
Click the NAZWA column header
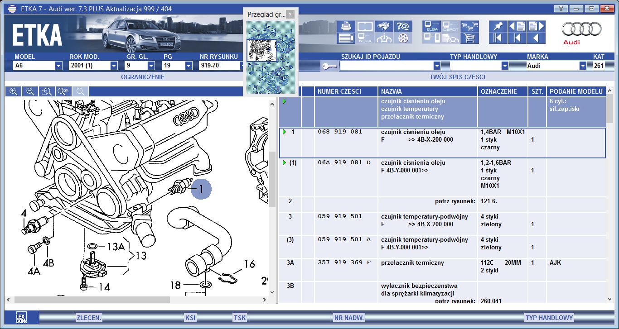[x=428, y=91]
